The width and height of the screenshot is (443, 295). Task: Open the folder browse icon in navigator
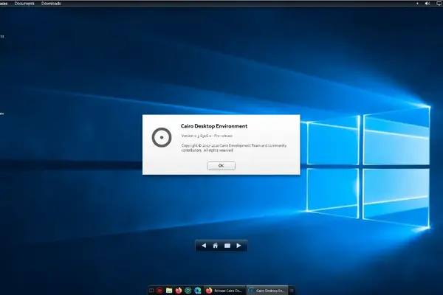tap(227, 246)
